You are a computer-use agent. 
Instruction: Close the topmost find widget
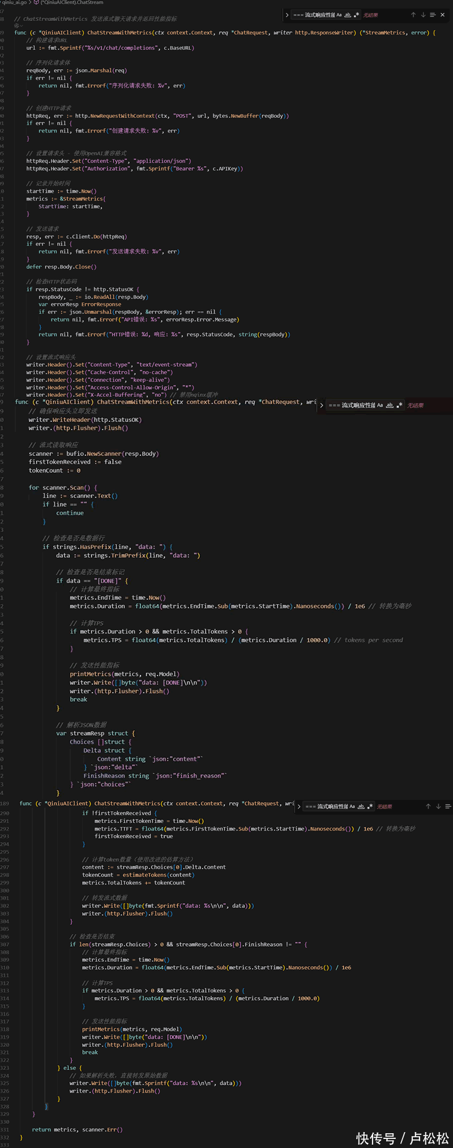click(x=443, y=15)
